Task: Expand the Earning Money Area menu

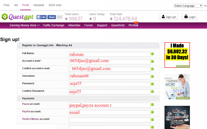Action: [x=24, y=25]
